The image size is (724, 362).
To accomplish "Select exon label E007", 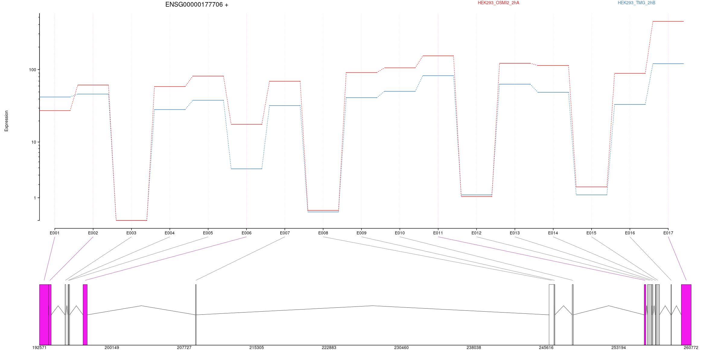I will [x=285, y=233].
